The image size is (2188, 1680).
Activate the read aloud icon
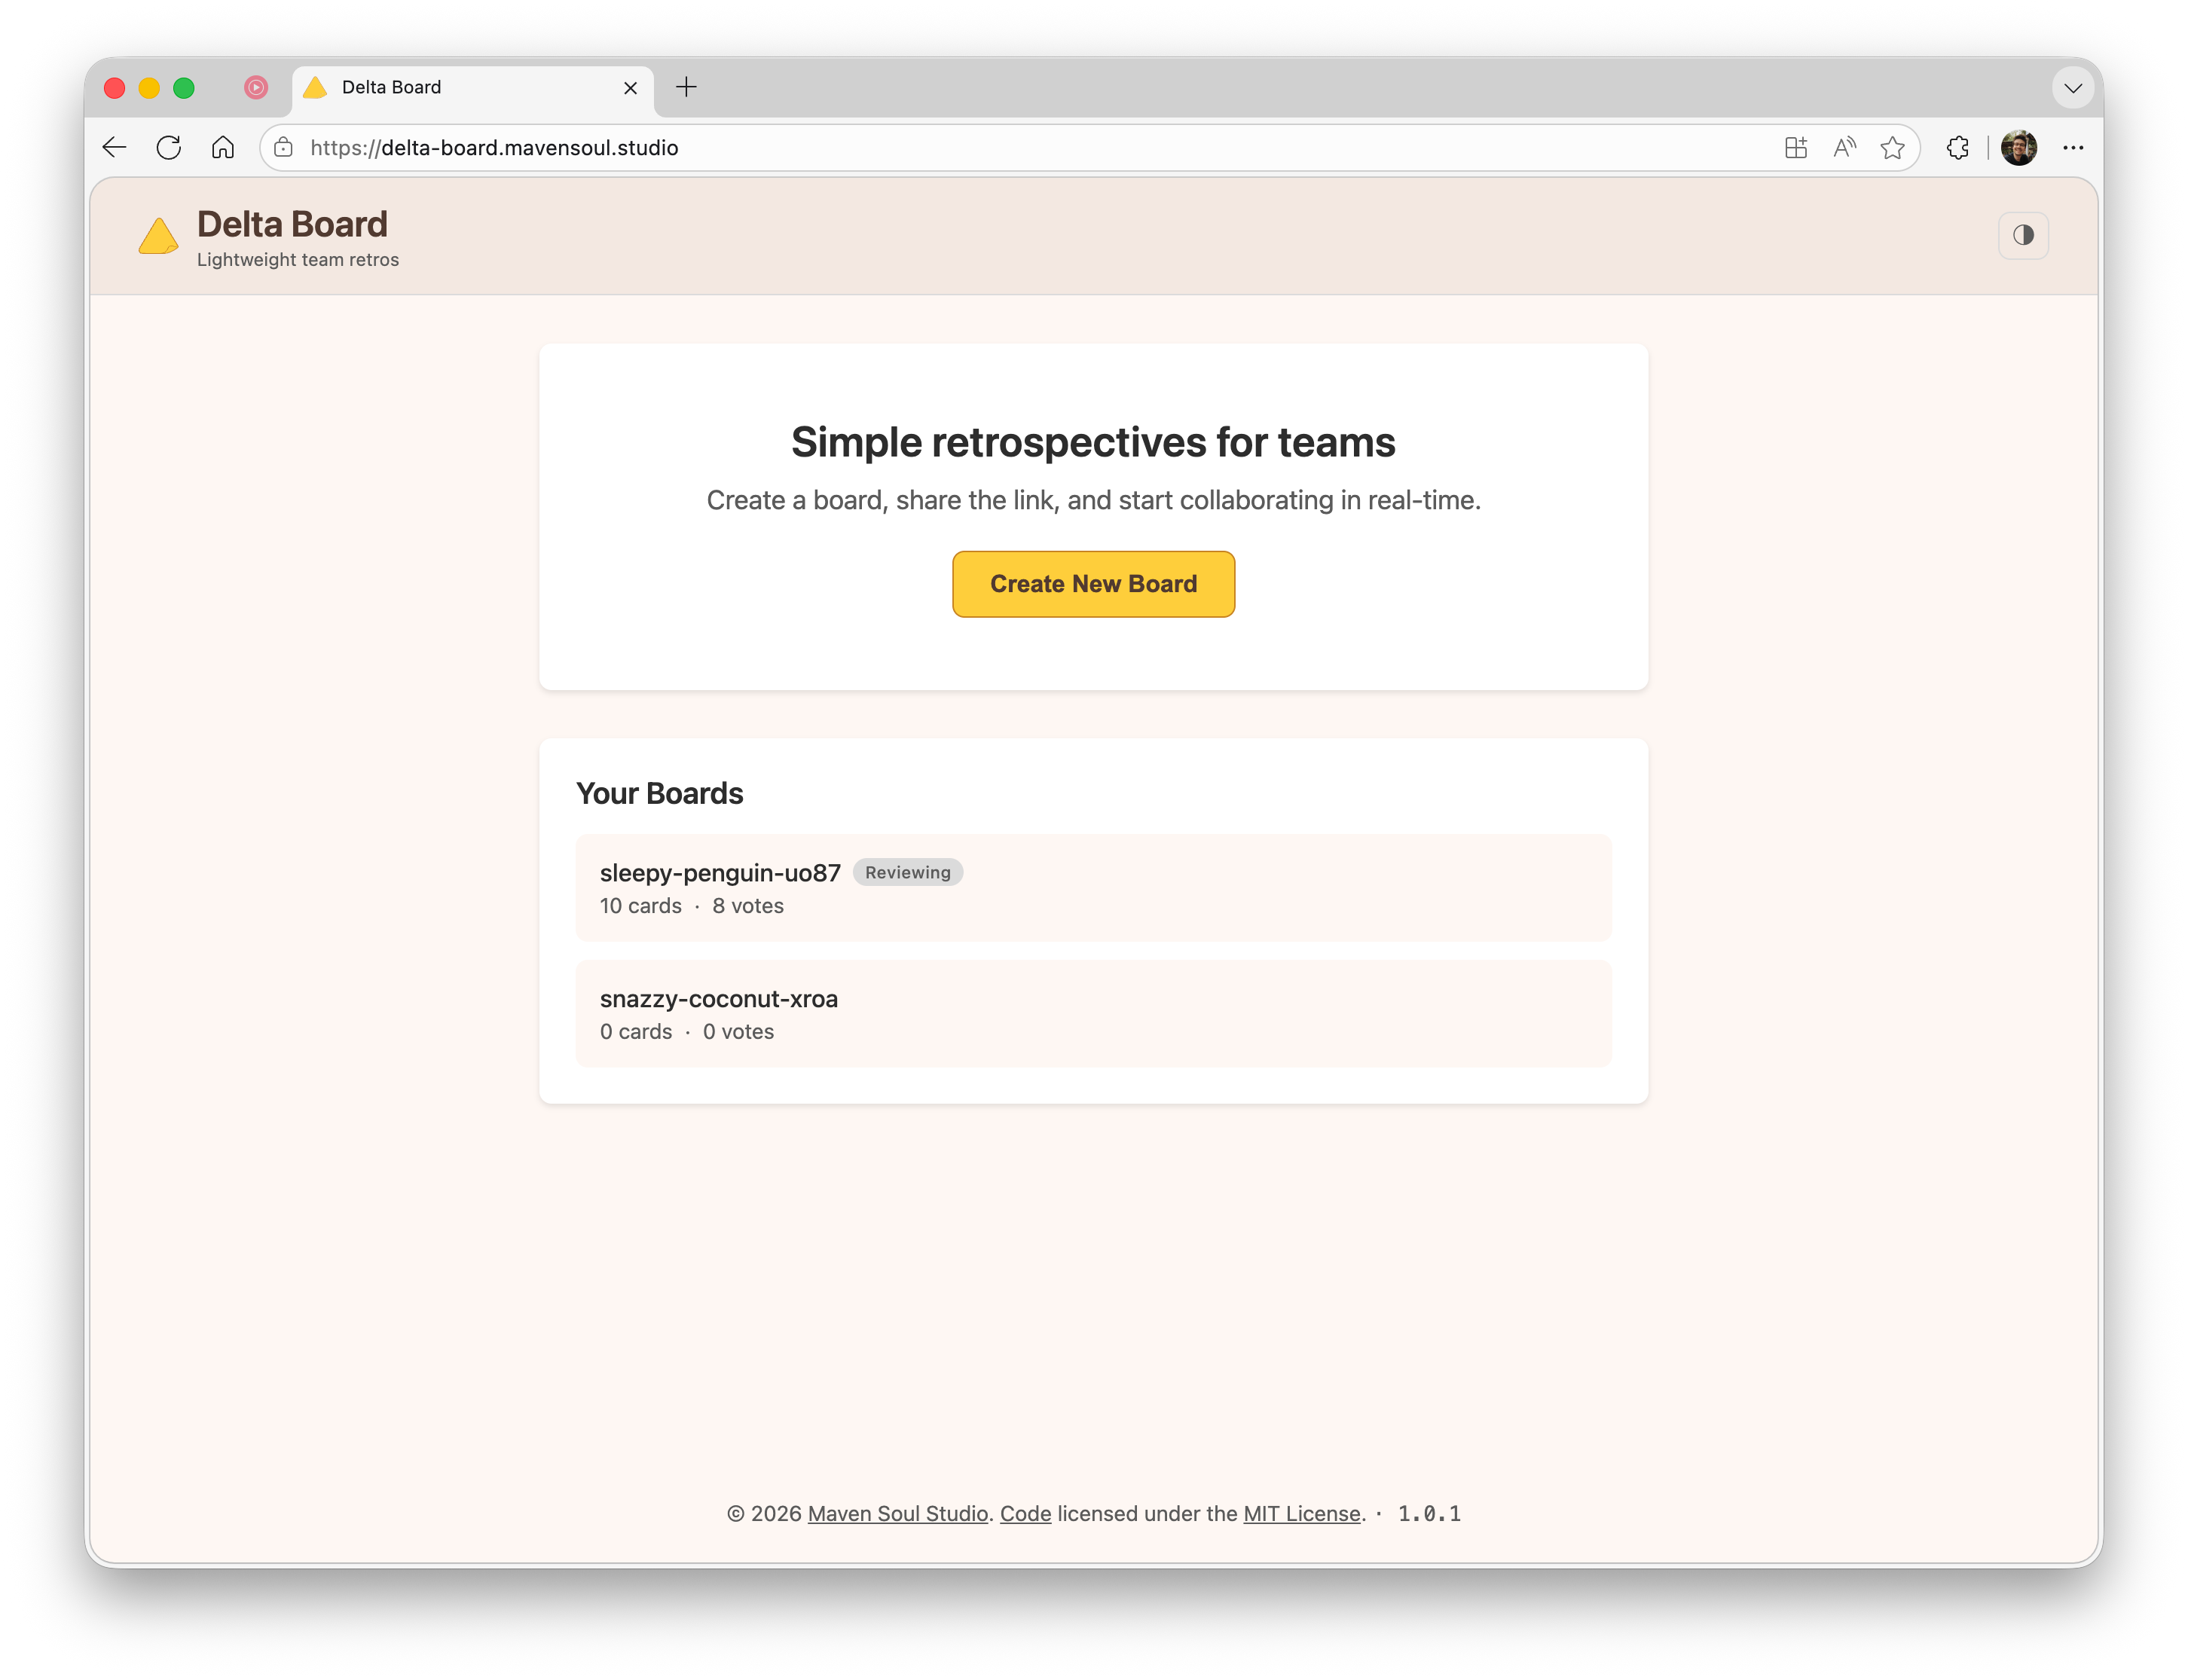1844,148
